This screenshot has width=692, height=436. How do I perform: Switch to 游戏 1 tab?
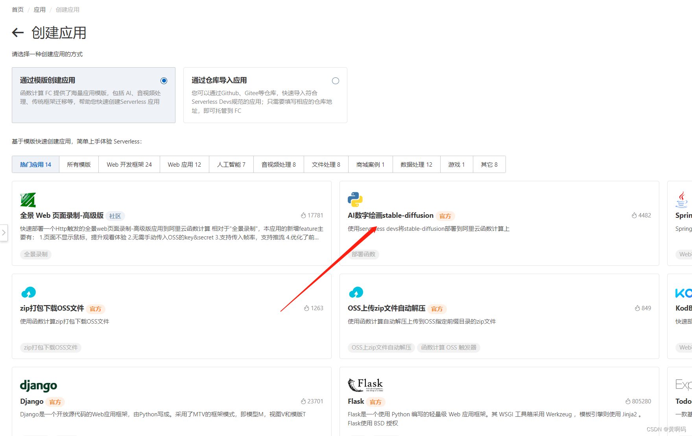pyautogui.click(x=457, y=164)
